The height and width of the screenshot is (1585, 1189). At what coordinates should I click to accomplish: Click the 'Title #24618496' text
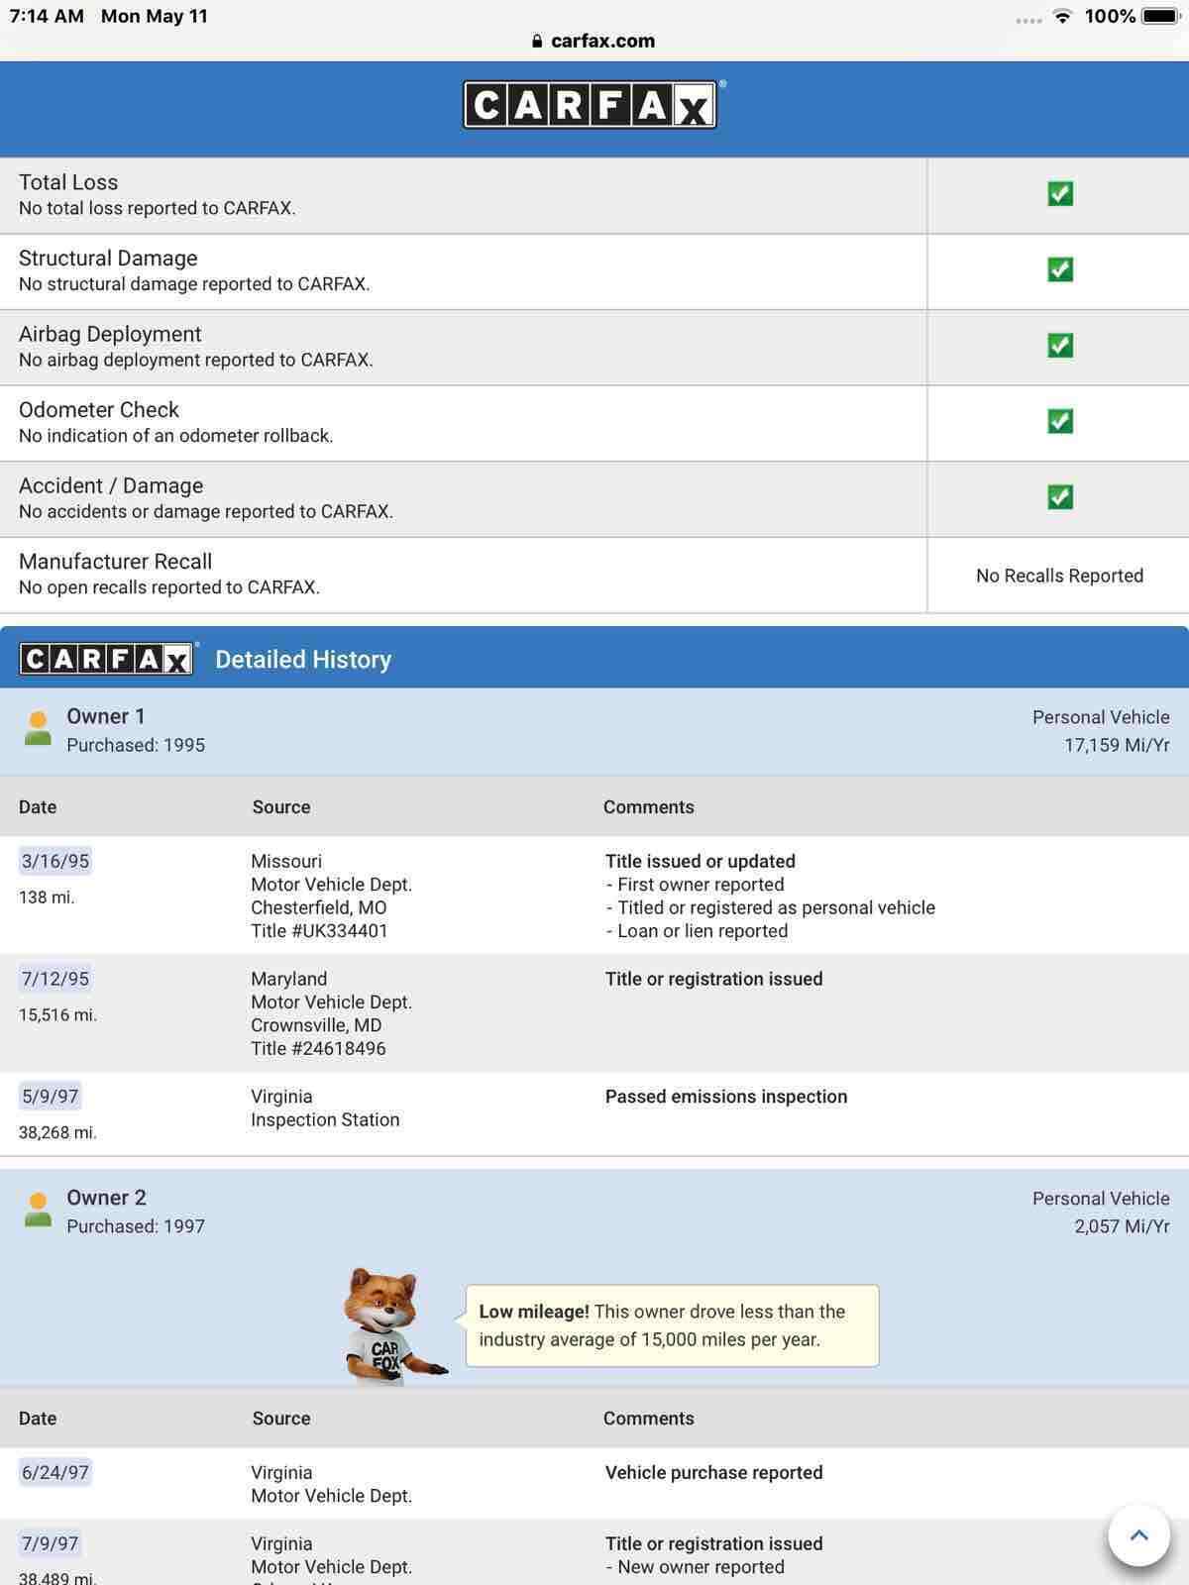tap(318, 1048)
